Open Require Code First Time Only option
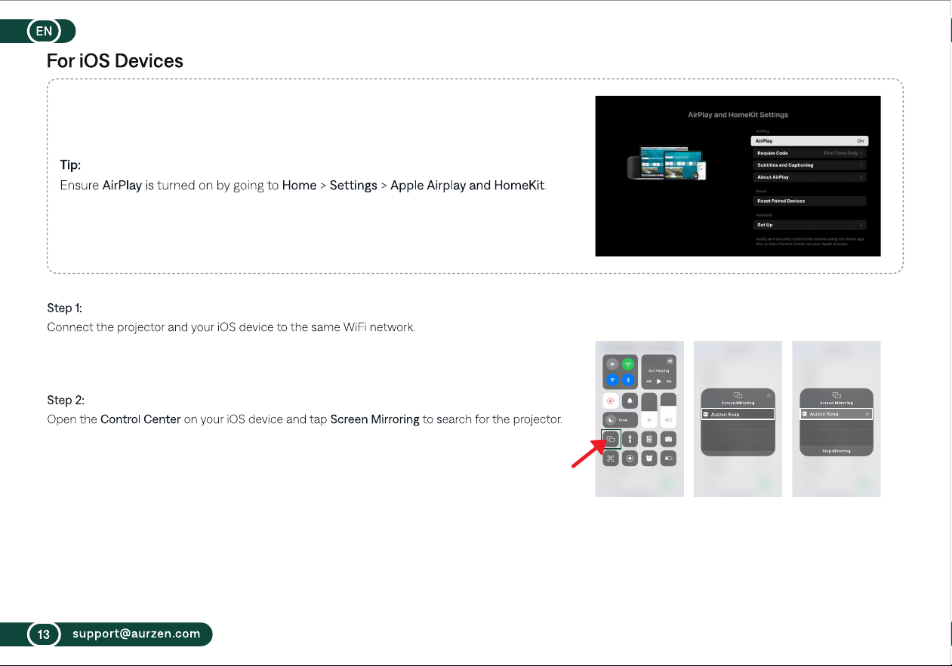Screen dimensions: 952x666 pos(810,153)
